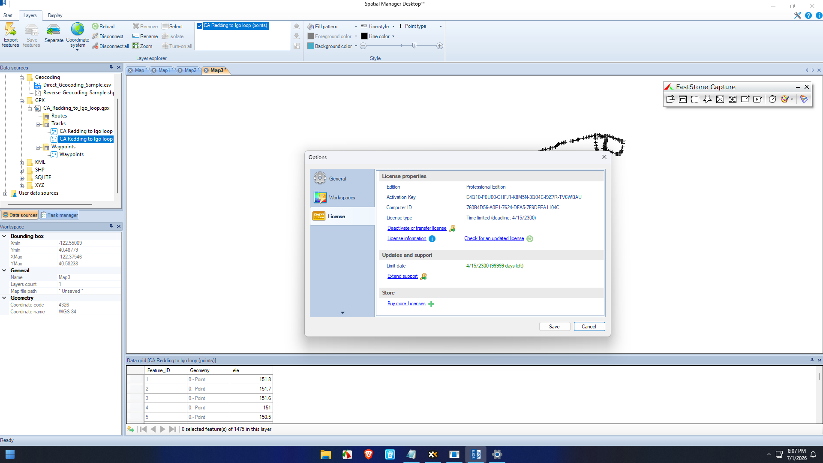Screen dimensions: 823x463
Task: Open the Task manager panel tab
Action: tap(60, 215)
